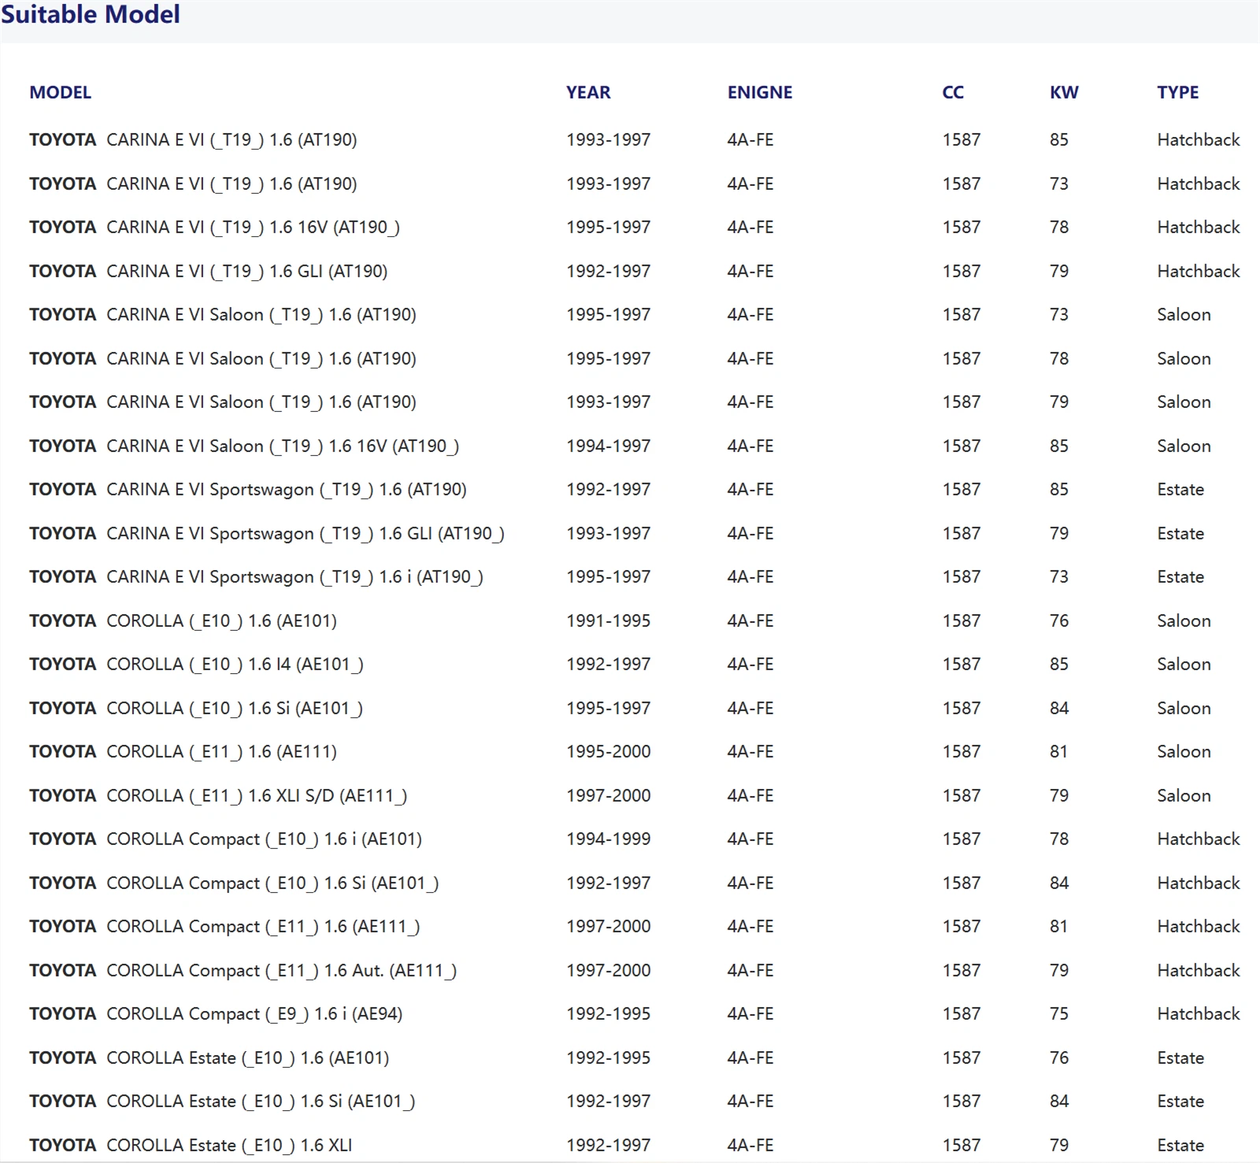Select CARINA E VI Saloon 1.6 16V (AT190_) model
This screenshot has width=1260, height=1163.
point(244,446)
